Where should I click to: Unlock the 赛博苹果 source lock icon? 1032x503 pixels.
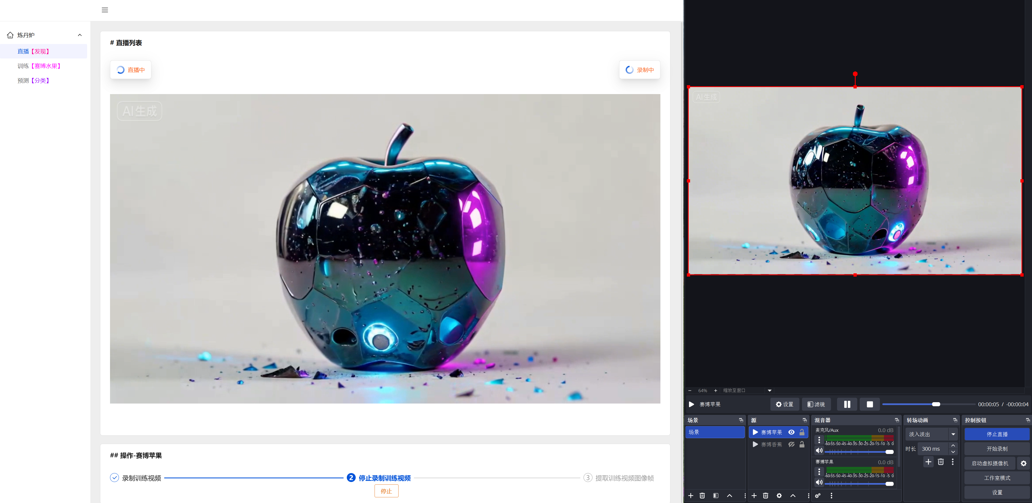[802, 432]
